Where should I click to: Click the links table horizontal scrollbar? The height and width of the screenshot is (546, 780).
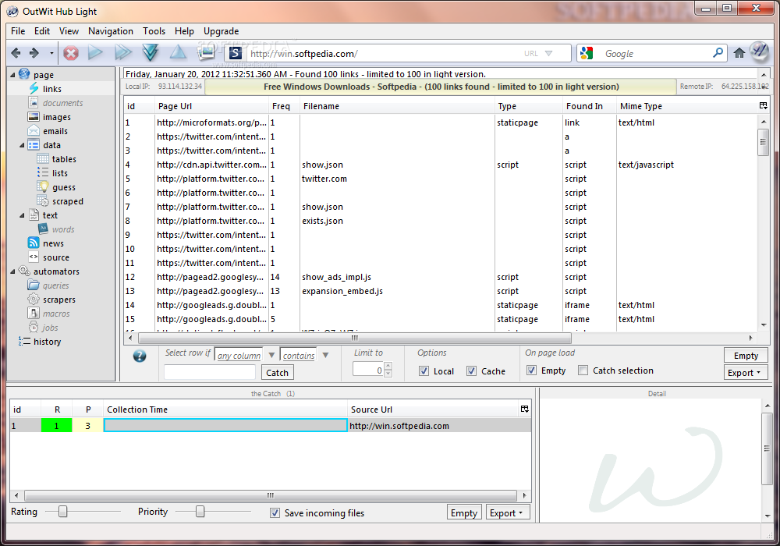(x=354, y=339)
